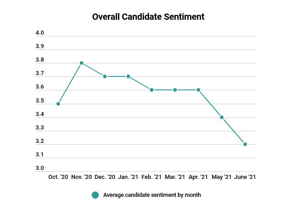
Task: Click the Overall Candidate Sentiment chart title
Action: click(148, 17)
